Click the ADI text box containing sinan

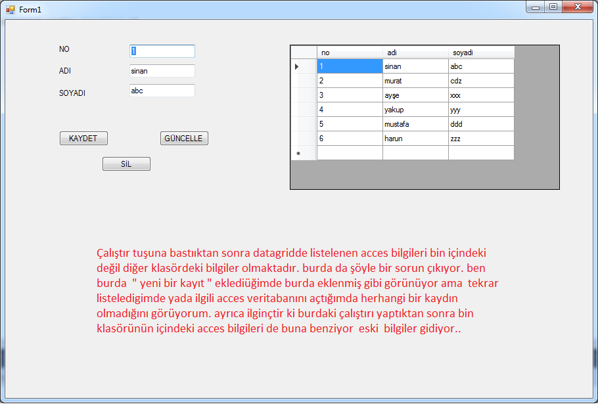pyautogui.click(x=162, y=71)
